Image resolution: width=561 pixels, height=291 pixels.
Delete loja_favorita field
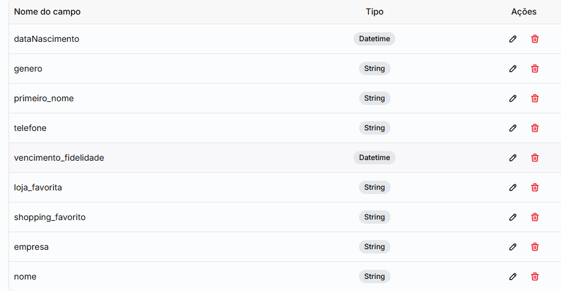(535, 187)
